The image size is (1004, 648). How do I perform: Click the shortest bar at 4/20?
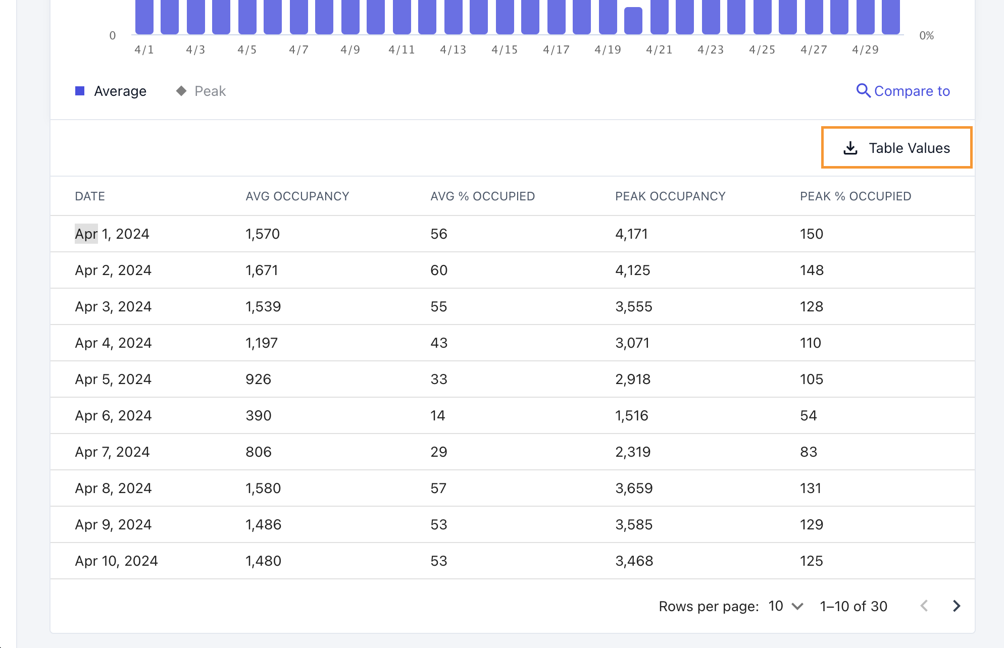point(633,21)
